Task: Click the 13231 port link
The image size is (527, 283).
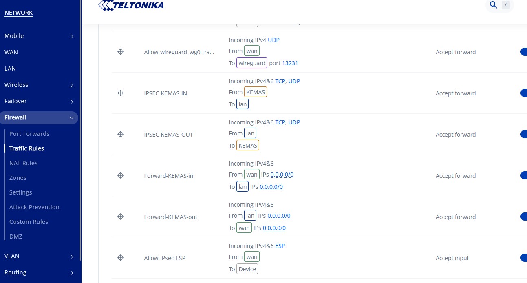Action: tap(290, 63)
